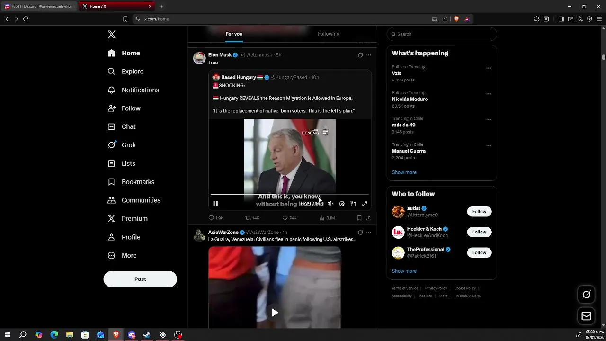Expand the More menu in sidebar
Screen dimensions: 606x341
point(122,255)
